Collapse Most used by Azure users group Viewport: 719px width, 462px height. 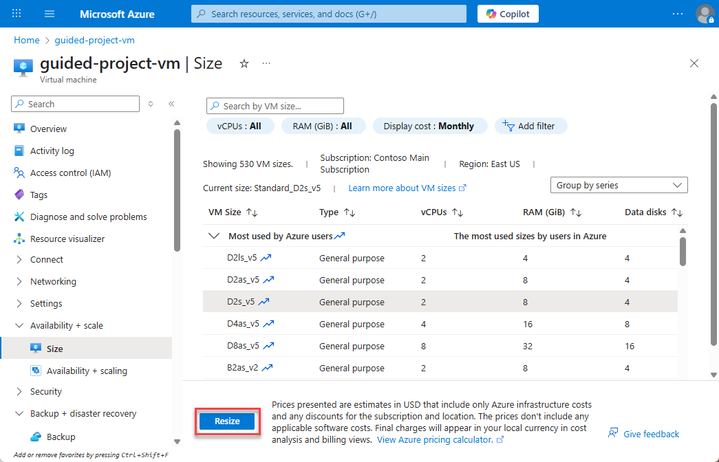[x=214, y=236]
